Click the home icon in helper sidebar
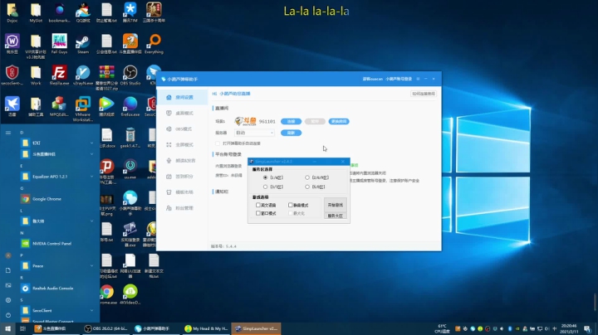This screenshot has width=598, height=335. pos(169,98)
